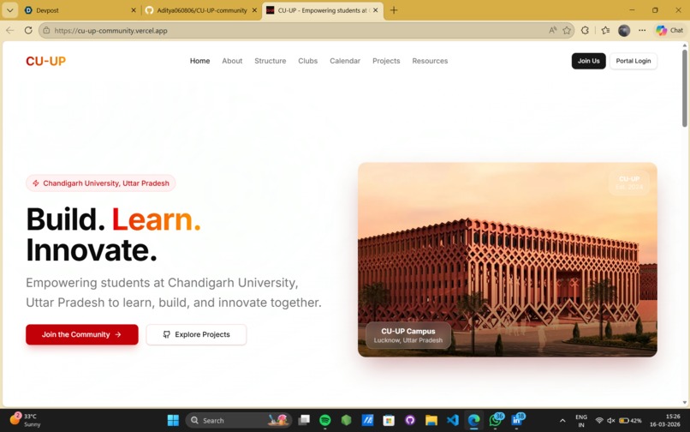
Task: Click the ENG IN language indicator
Action: pyautogui.click(x=581, y=421)
